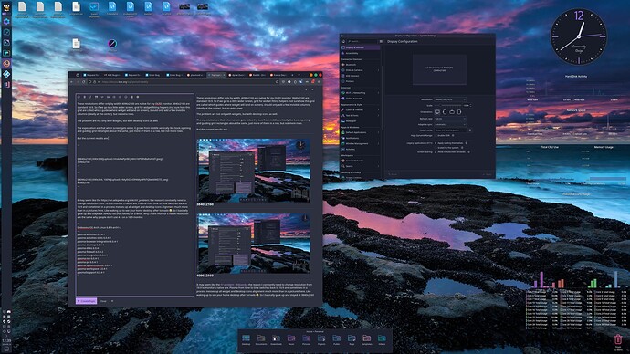Click the Color Profile file browse icon
The height and width of the screenshot is (354, 630).
tap(470, 130)
